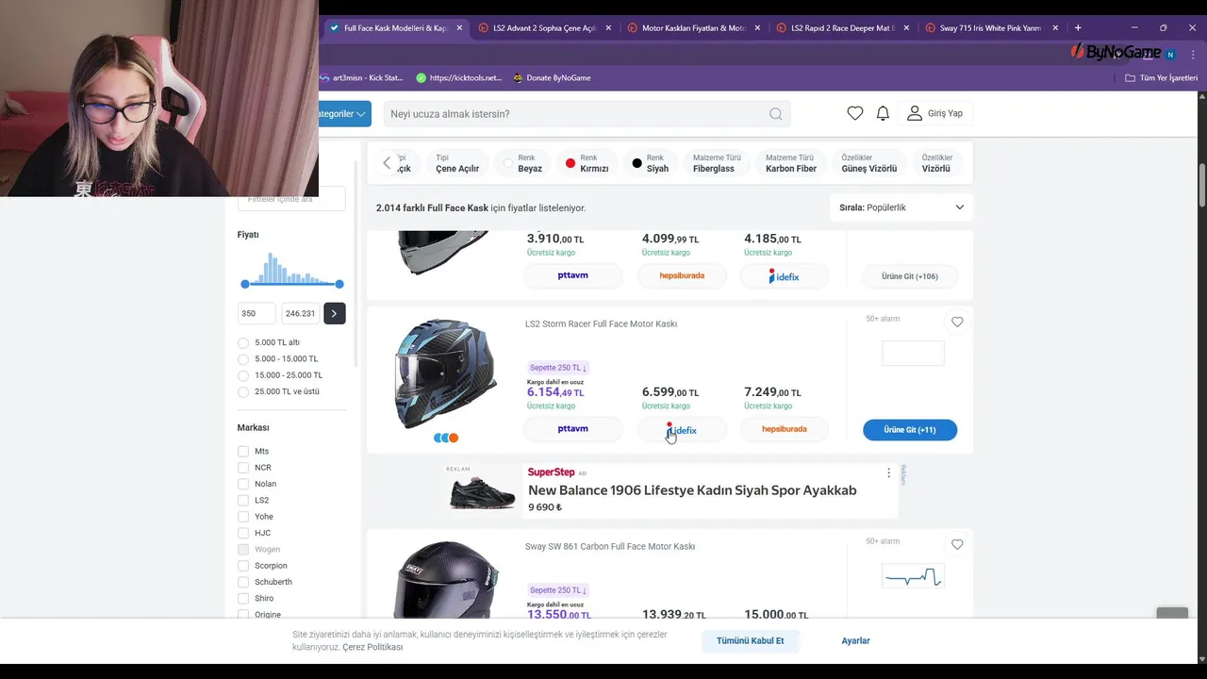The width and height of the screenshot is (1207, 679).
Task: Click the Giriş Yap user icon
Action: point(915,113)
